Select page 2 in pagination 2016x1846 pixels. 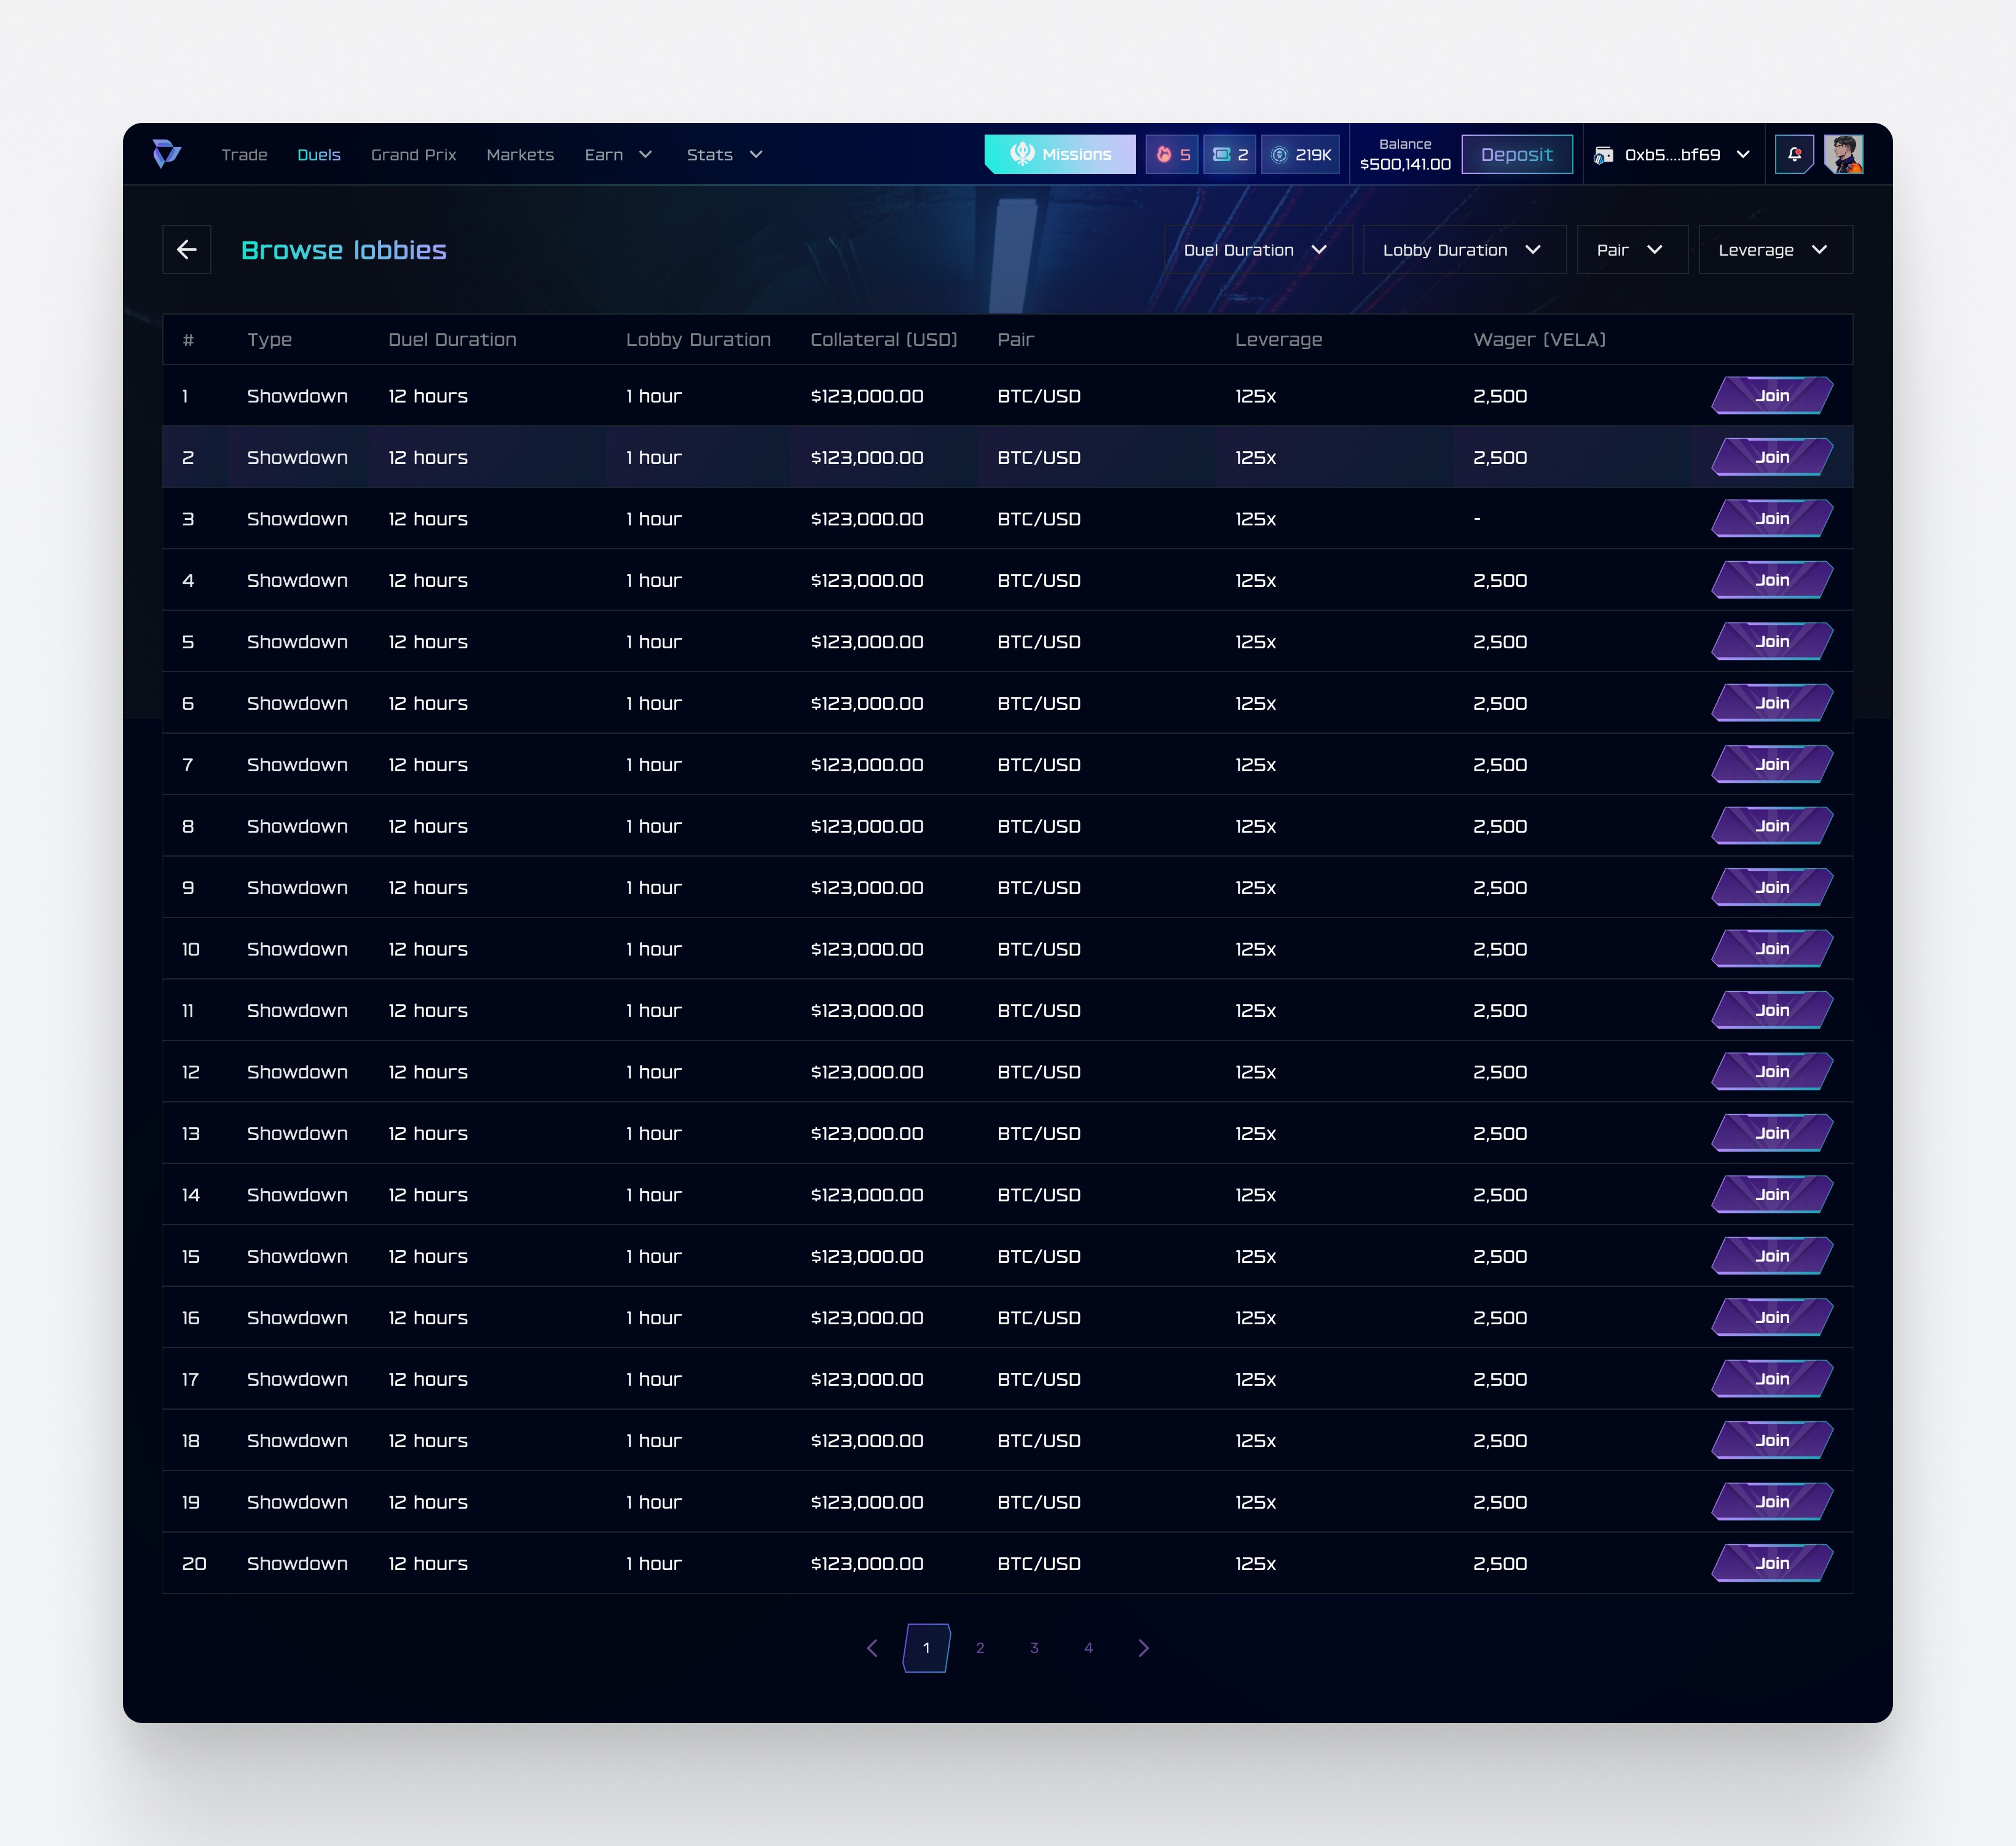pyautogui.click(x=980, y=1648)
